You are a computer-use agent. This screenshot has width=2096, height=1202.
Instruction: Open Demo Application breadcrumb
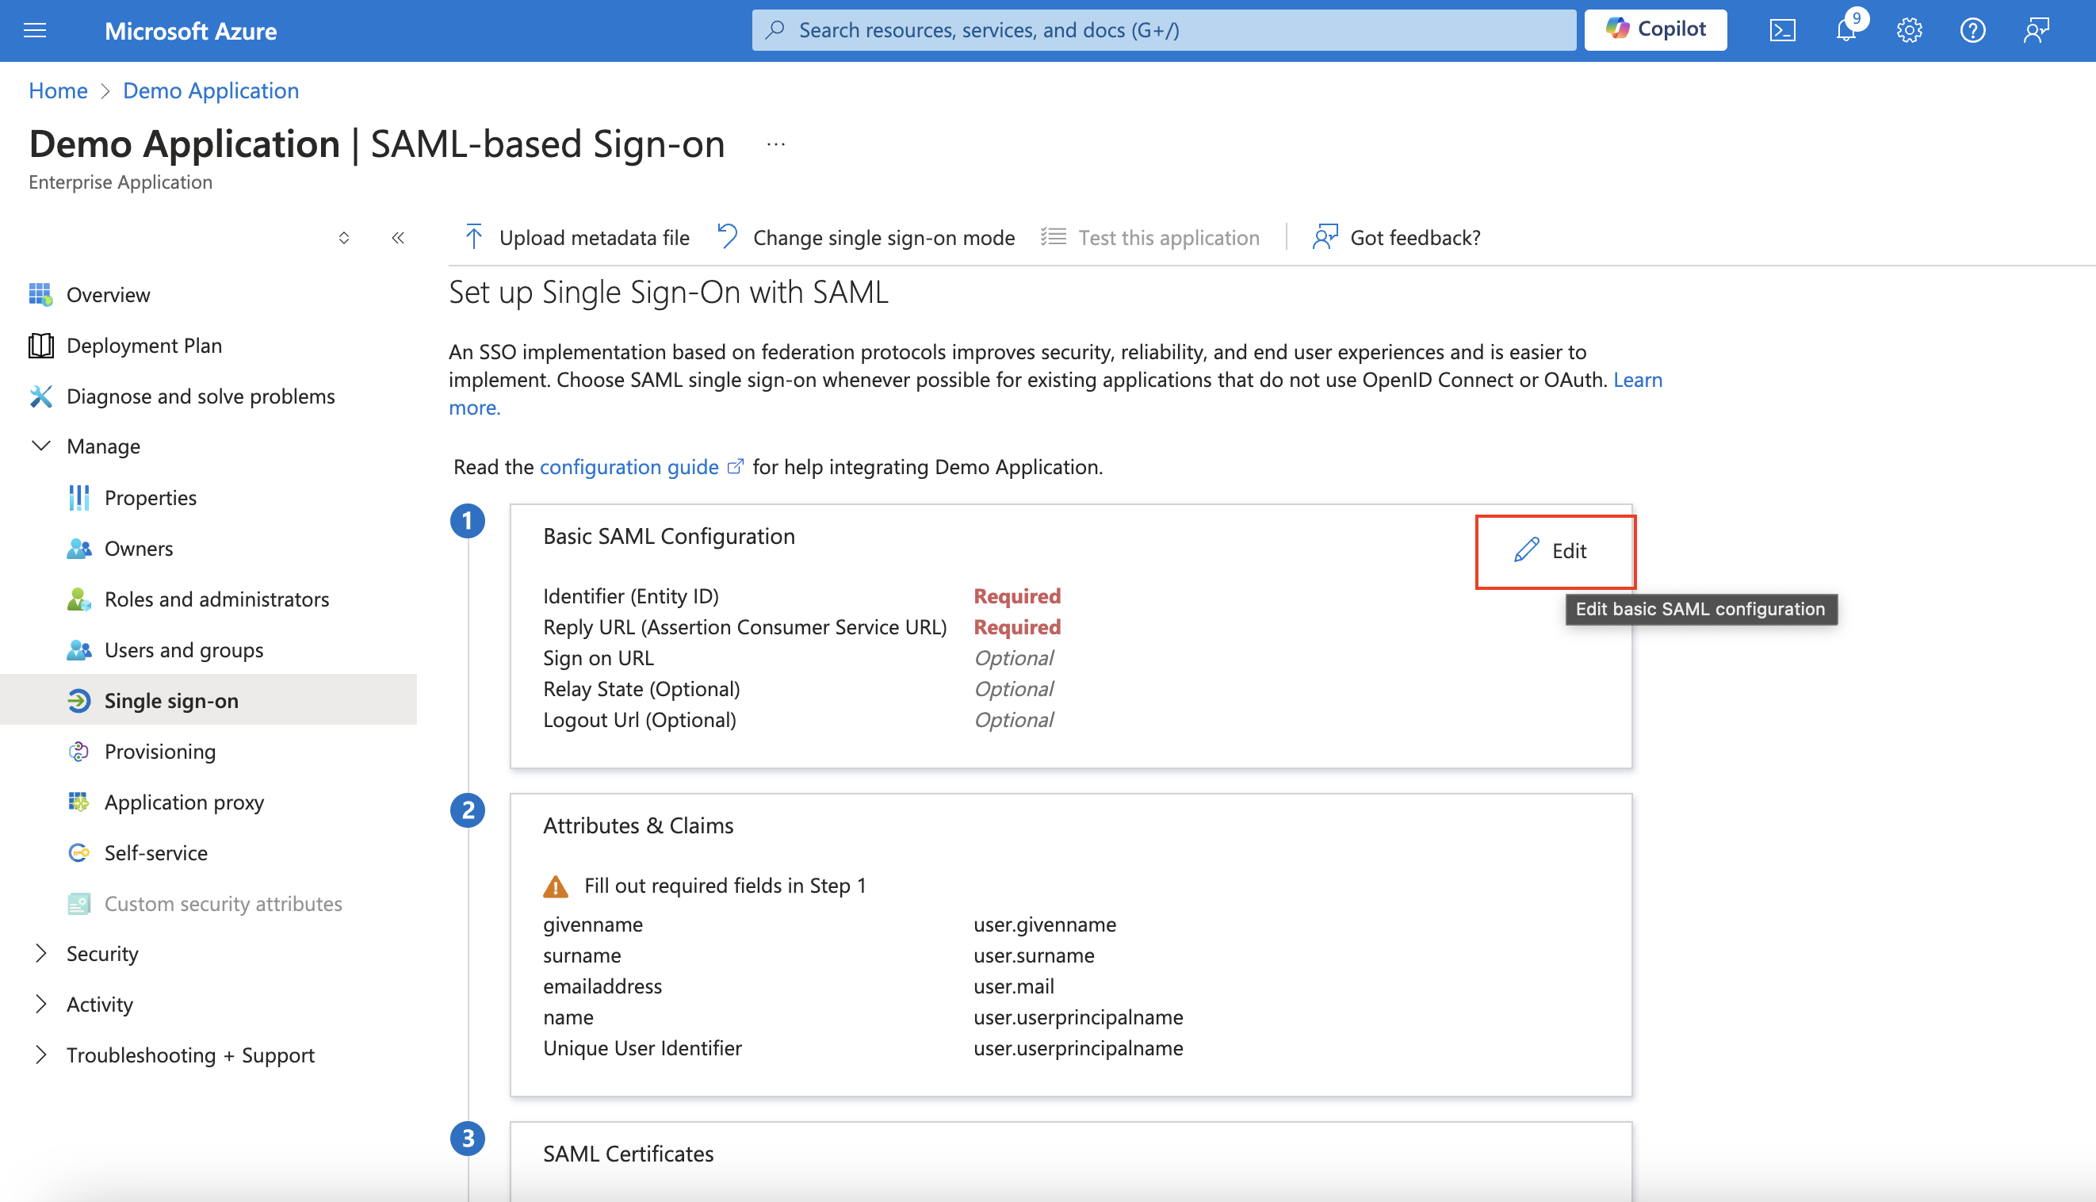tap(211, 90)
